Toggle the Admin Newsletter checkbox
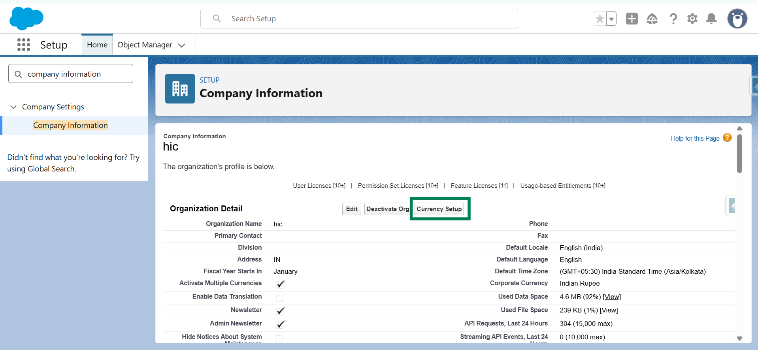758x350 pixels. pyautogui.click(x=280, y=324)
